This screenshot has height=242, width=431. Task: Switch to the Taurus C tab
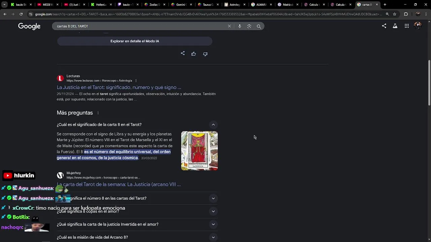click(x=208, y=5)
